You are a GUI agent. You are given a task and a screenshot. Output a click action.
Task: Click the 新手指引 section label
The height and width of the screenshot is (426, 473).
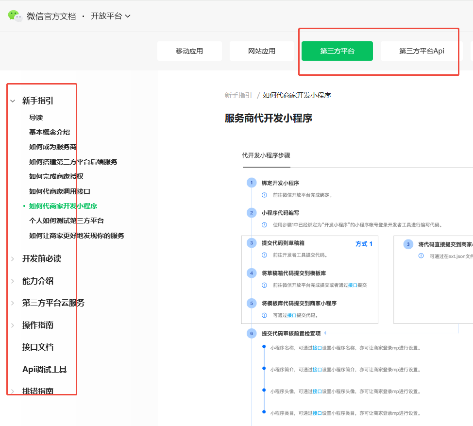click(x=38, y=101)
